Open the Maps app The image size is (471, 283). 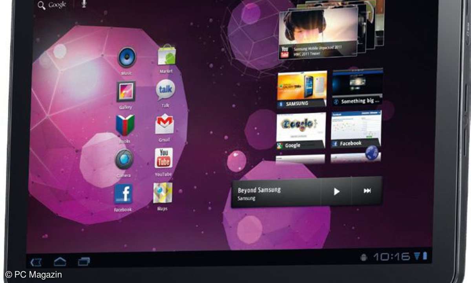point(162,193)
